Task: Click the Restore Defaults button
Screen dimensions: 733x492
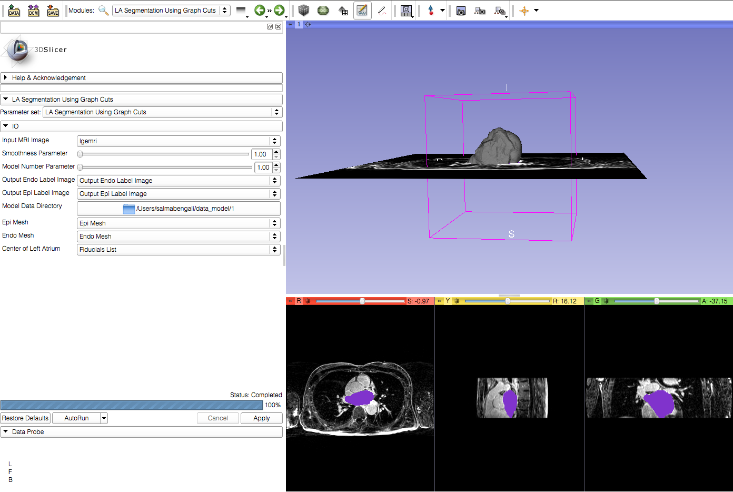Action: [25, 418]
